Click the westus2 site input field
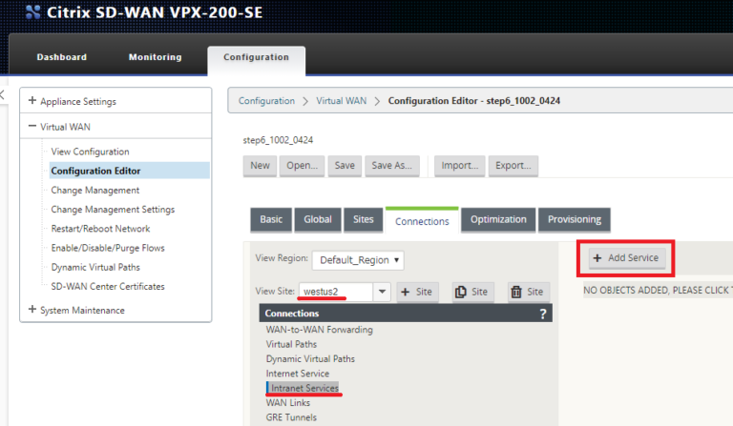Viewport: 733px width, 426px height. (336, 292)
